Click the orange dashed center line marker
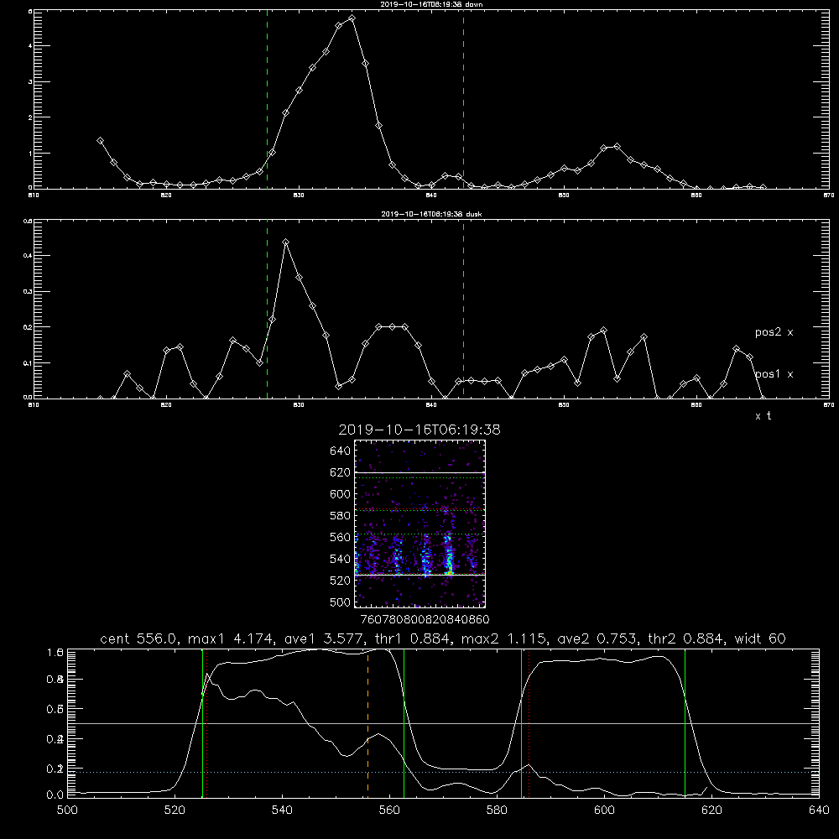Screen dimensions: 839x839 367,722
